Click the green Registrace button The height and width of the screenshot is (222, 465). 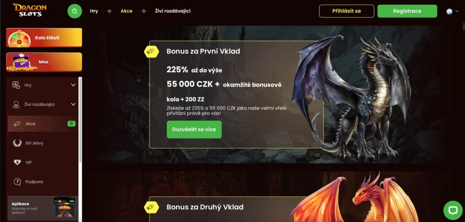click(407, 11)
